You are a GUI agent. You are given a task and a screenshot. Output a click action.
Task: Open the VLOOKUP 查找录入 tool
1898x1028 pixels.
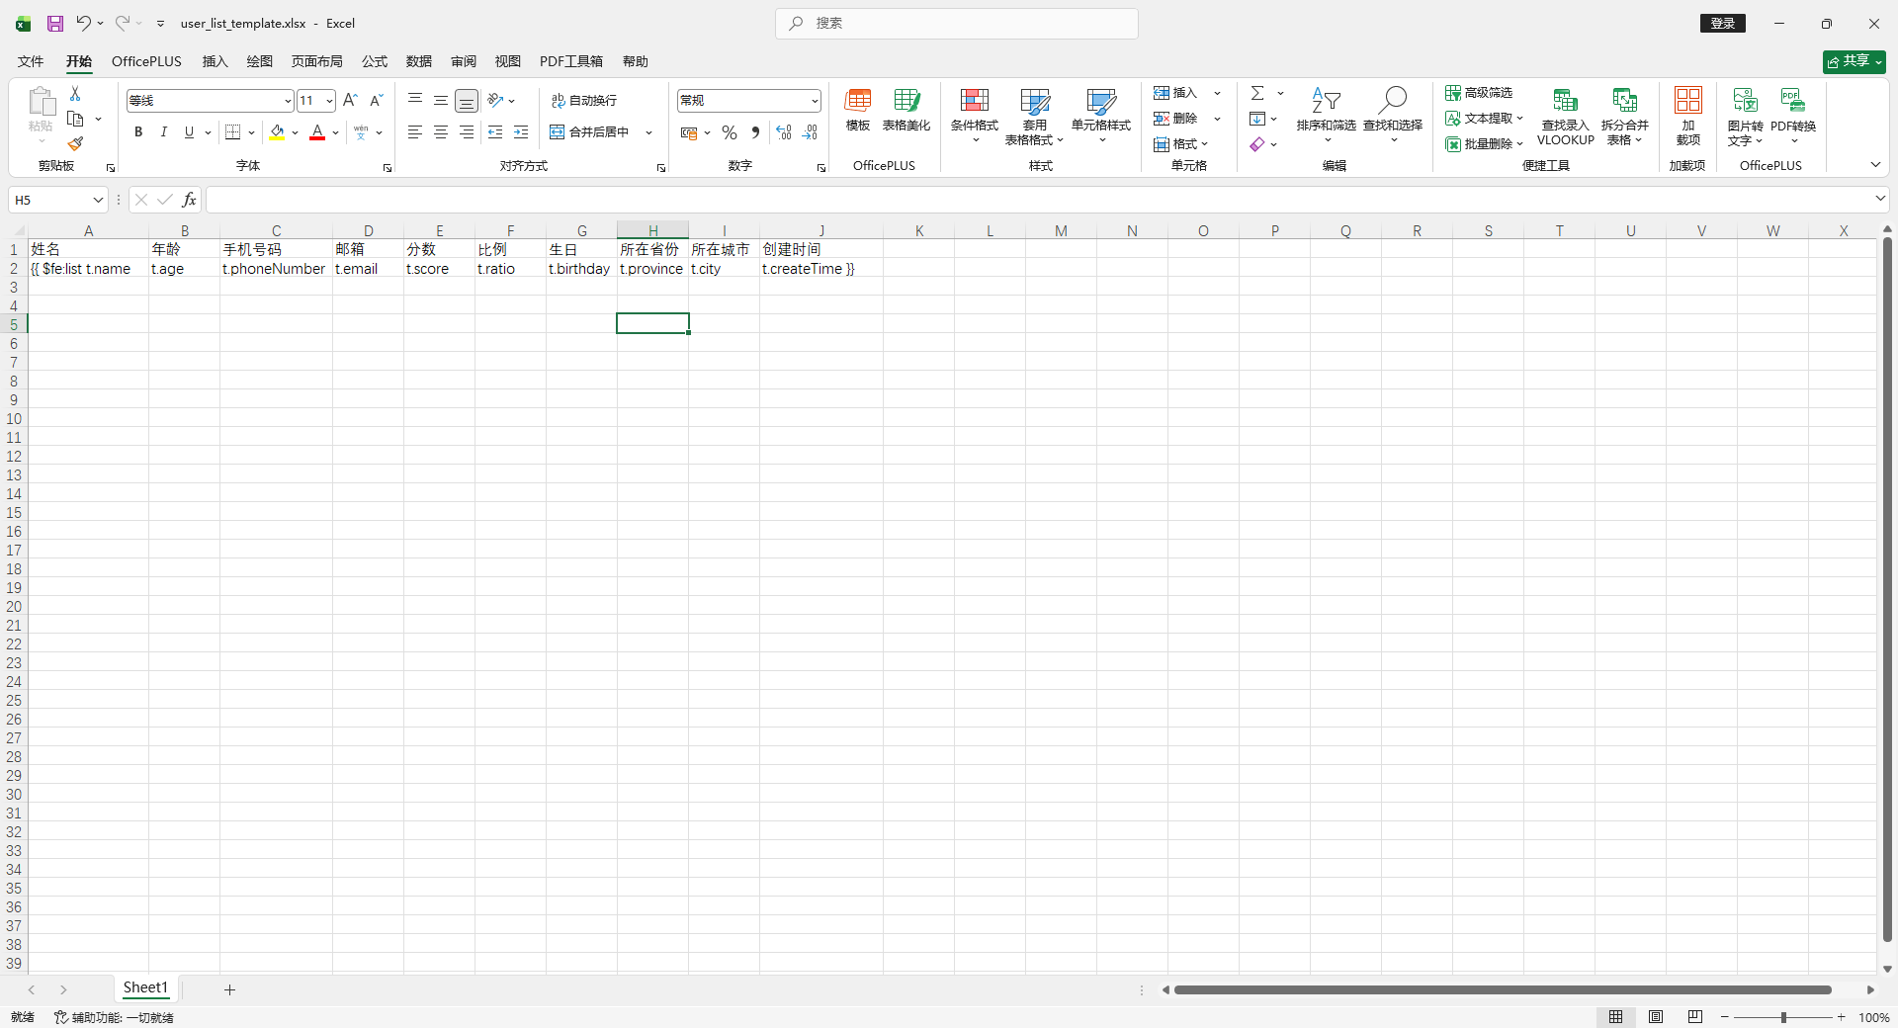(1565, 101)
